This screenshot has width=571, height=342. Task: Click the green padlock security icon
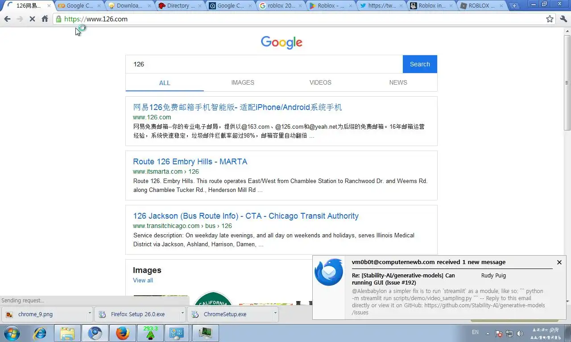pyautogui.click(x=58, y=19)
